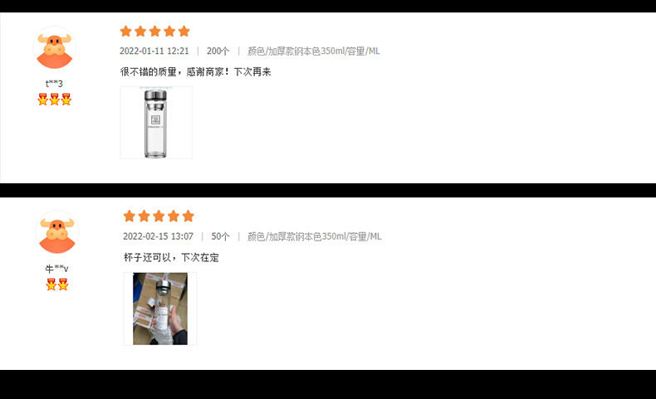Click the bull avatar of user t**3
656x399 pixels.
54,47
